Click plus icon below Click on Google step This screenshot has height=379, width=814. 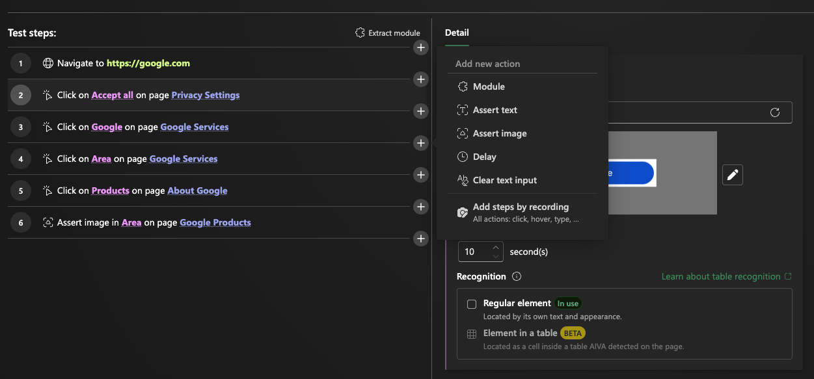[x=421, y=143]
